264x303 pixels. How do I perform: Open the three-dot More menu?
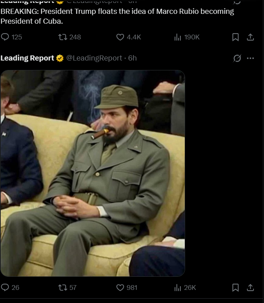point(250,58)
